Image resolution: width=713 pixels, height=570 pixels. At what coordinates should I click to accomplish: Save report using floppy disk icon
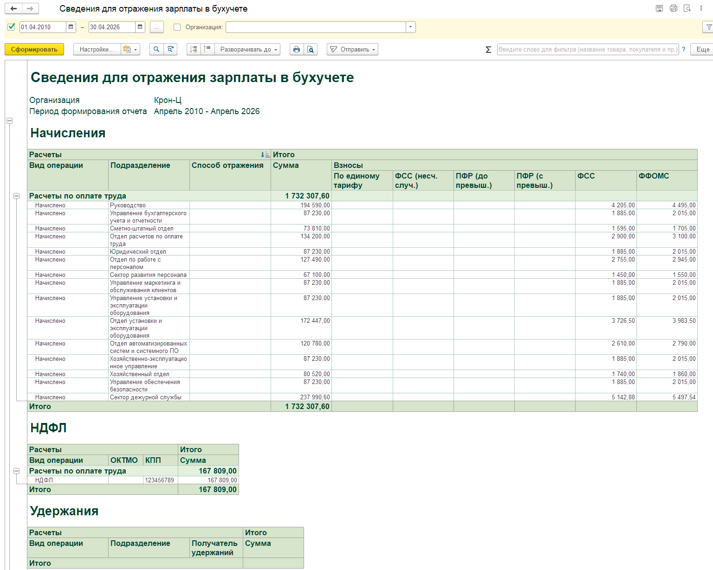659,8
